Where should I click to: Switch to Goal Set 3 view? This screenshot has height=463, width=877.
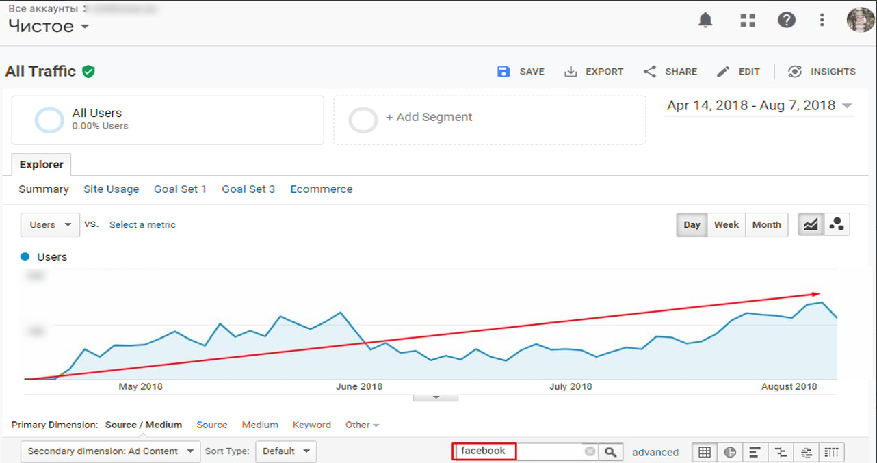tap(248, 189)
